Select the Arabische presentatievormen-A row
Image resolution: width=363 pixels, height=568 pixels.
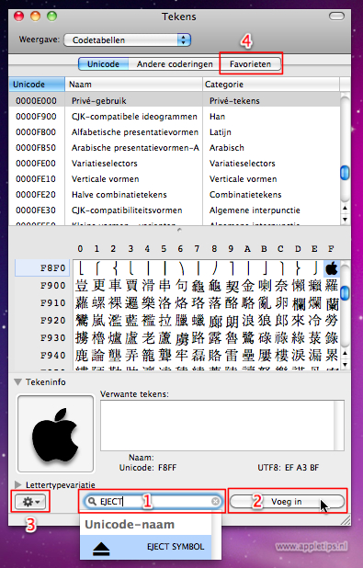point(174,147)
